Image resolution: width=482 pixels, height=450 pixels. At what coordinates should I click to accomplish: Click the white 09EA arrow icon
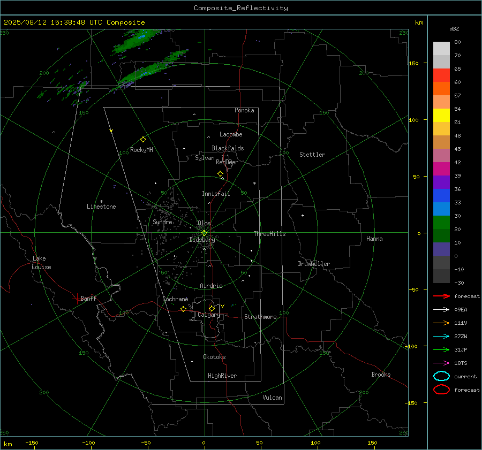441,310
